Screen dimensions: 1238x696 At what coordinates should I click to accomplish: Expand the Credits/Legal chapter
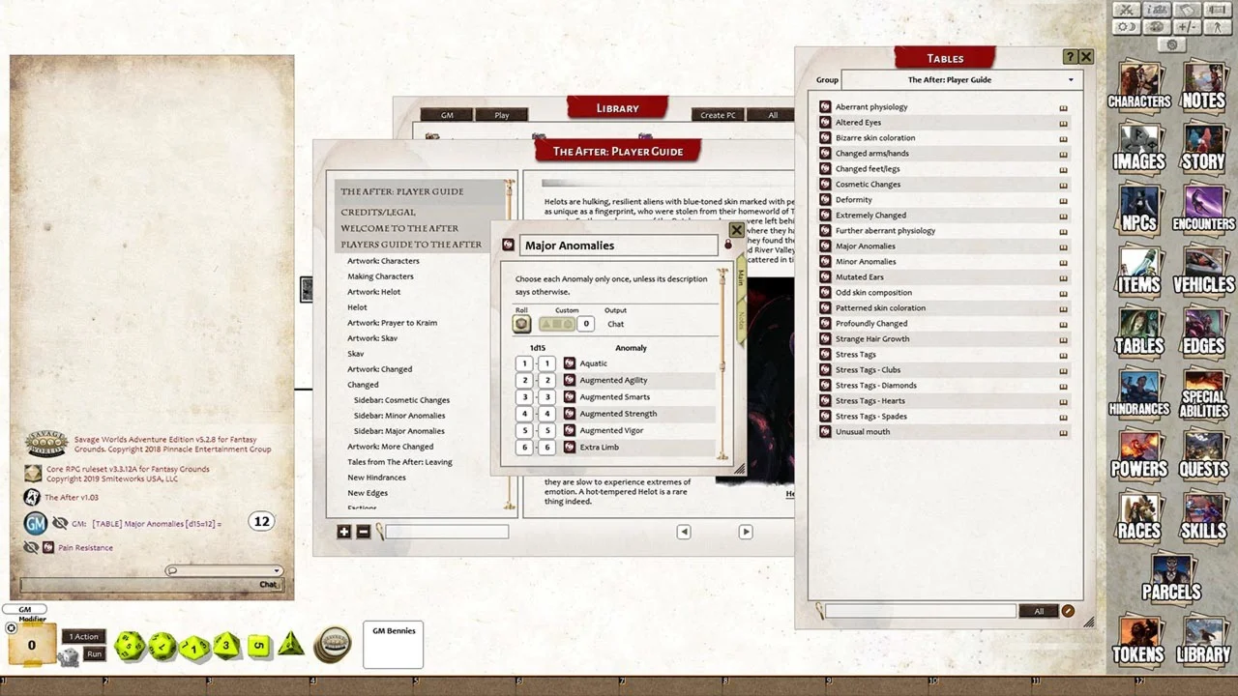(x=378, y=212)
